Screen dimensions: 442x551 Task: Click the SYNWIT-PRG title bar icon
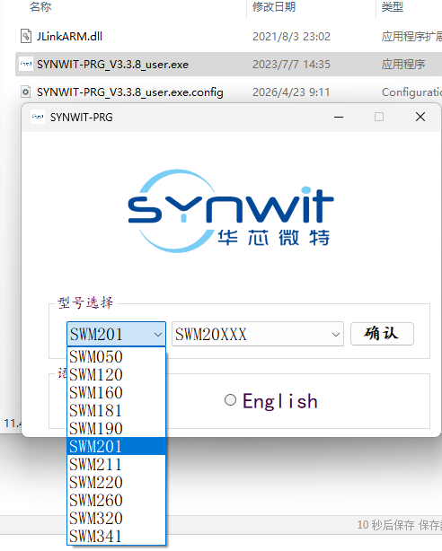pyautogui.click(x=38, y=117)
